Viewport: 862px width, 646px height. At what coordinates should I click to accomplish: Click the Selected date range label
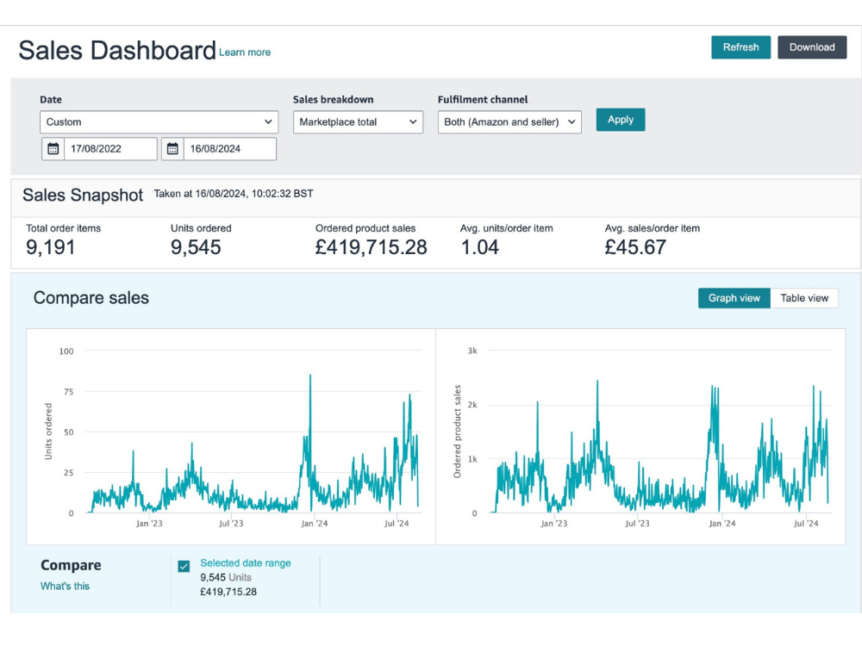[x=246, y=563]
